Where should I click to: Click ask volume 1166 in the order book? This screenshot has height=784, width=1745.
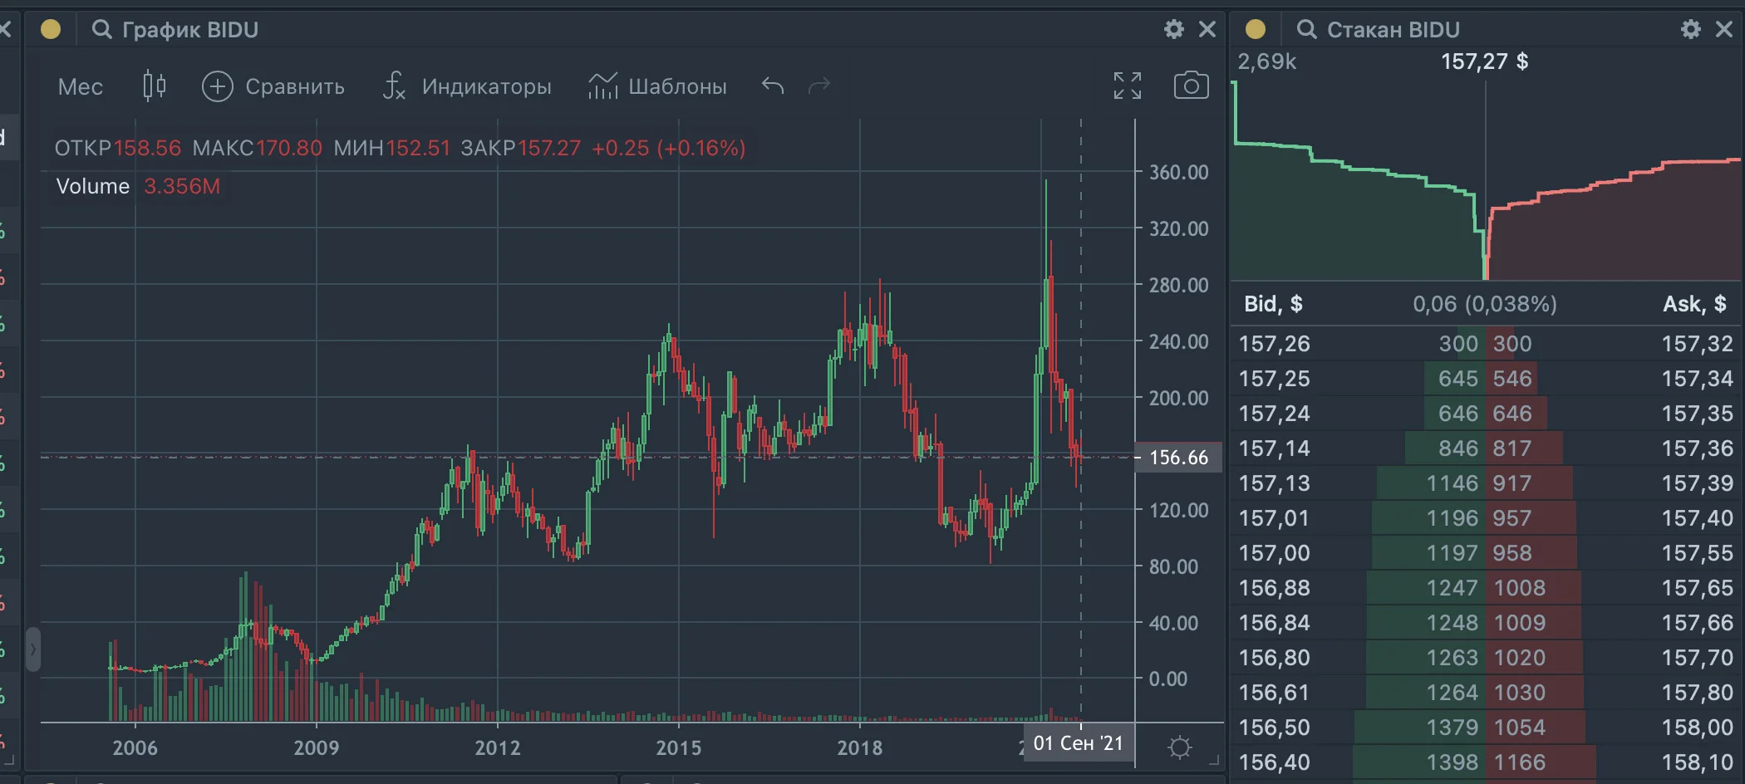pos(1520,762)
